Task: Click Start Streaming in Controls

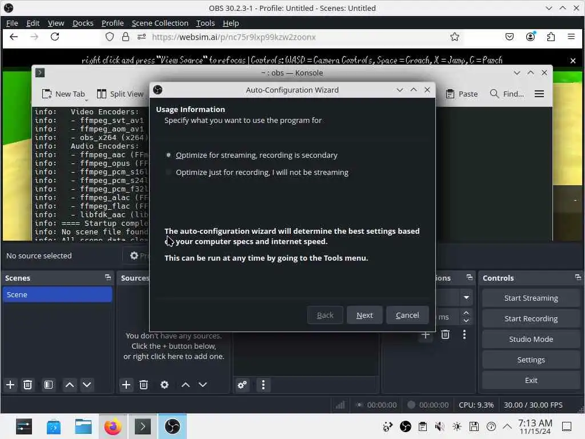Action: coord(531,298)
